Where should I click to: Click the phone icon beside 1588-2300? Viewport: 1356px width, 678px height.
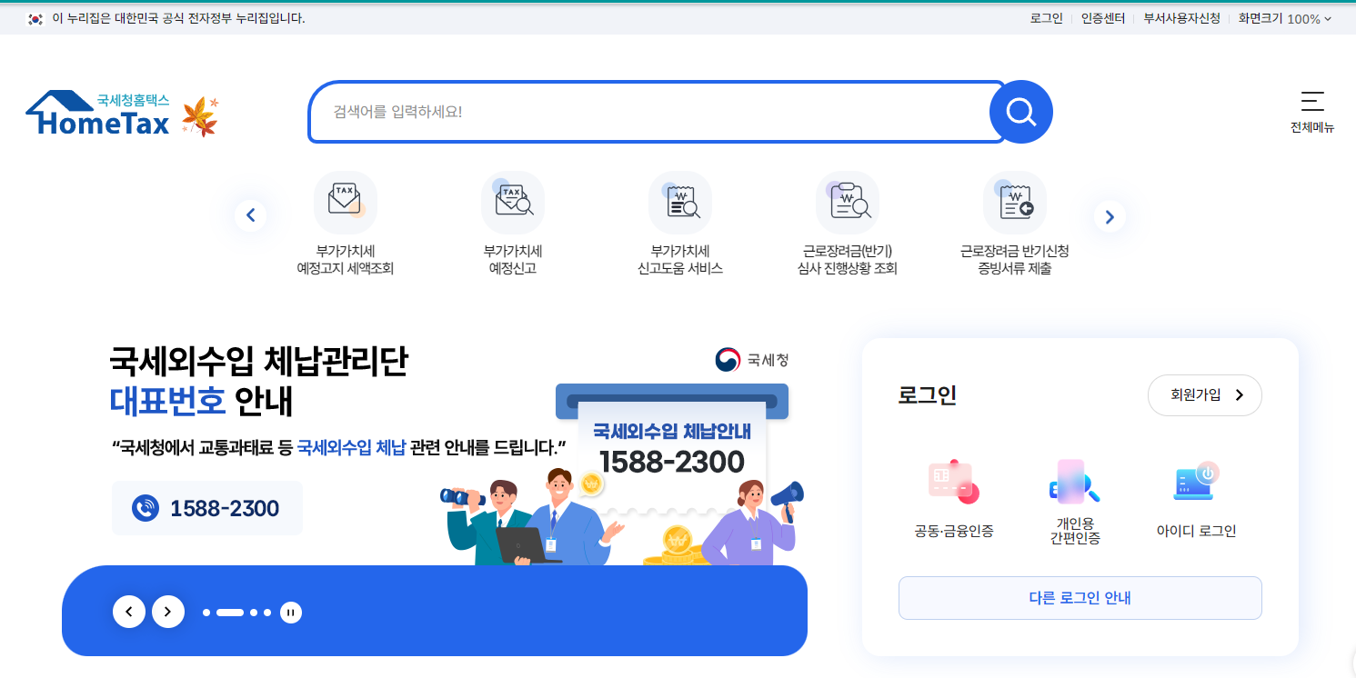(146, 508)
